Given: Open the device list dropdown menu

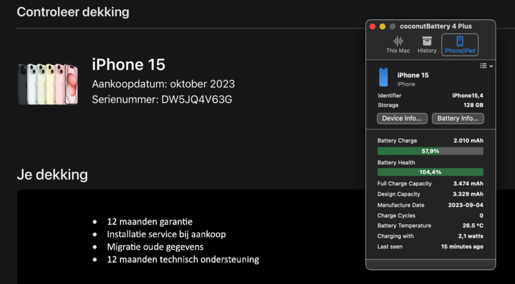Looking at the screenshot, I should [x=487, y=66].
